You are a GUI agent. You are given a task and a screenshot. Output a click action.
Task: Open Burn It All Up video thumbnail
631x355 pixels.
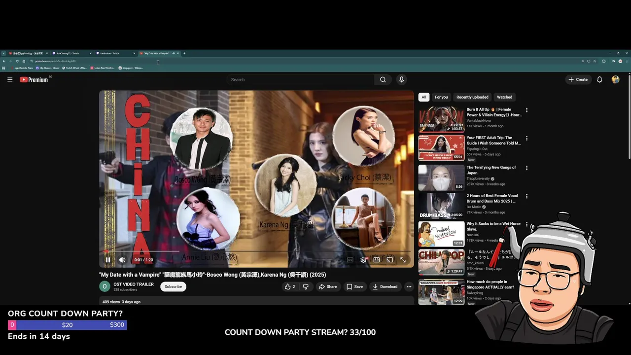click(441, 119)
